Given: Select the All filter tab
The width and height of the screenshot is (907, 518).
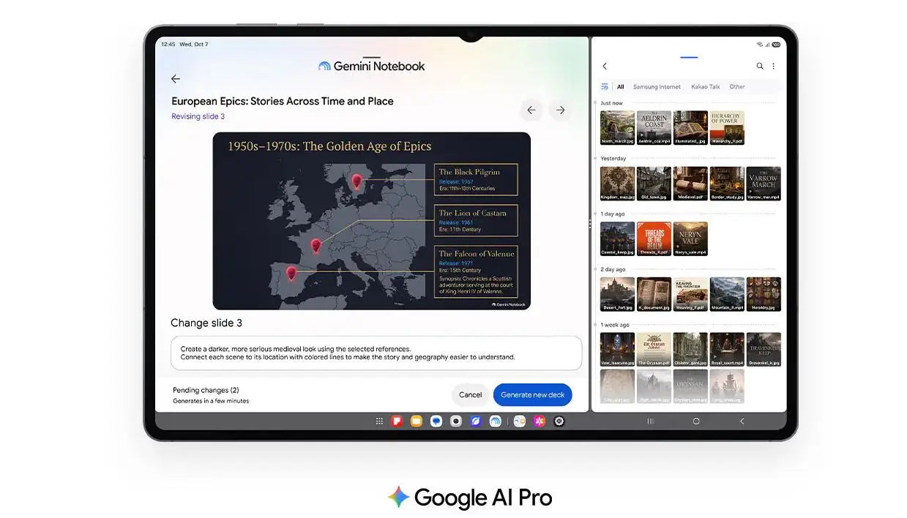Looking at the screenshot, I should tap(621, 86).
